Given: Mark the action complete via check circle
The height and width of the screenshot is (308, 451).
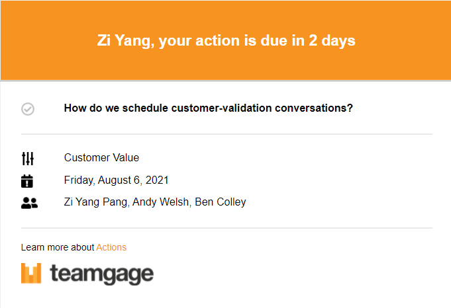Looking at the screenshot, I should pyautogui.click(x=28, y=109).
